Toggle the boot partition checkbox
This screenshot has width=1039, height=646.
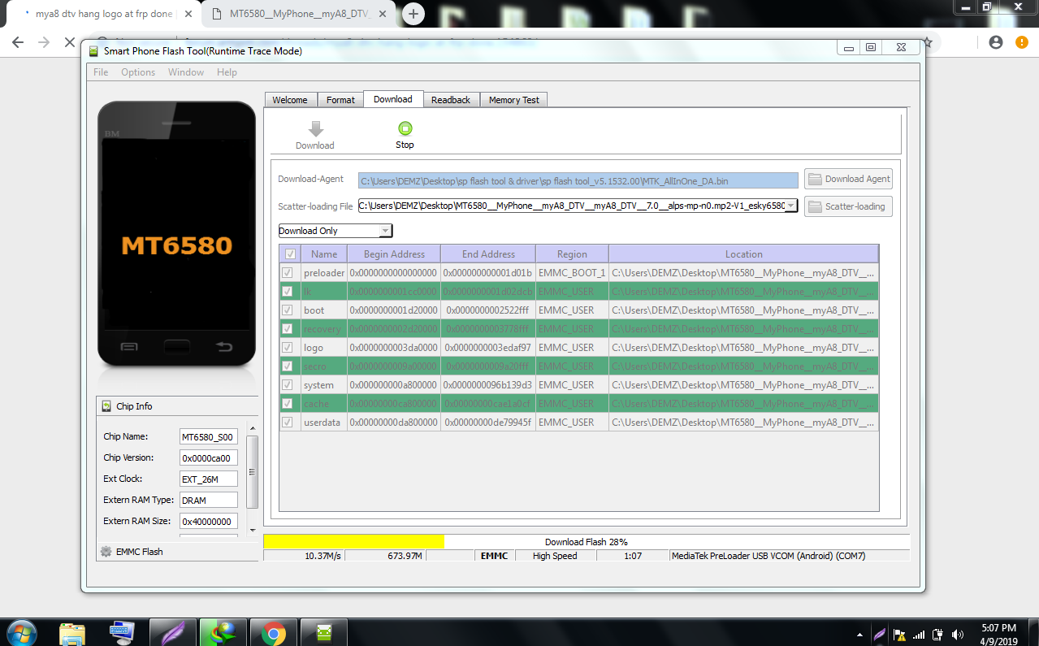(x=287, y=310)
